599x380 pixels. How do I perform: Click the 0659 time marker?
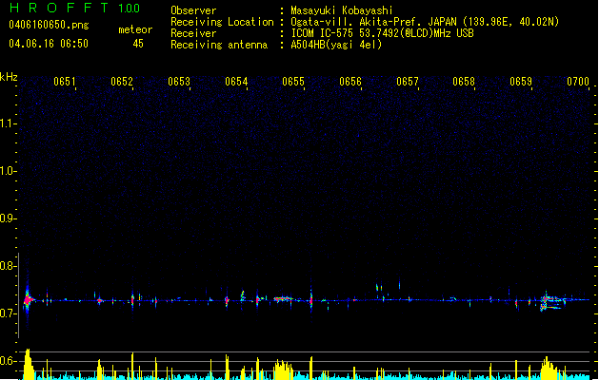point(521,82)
